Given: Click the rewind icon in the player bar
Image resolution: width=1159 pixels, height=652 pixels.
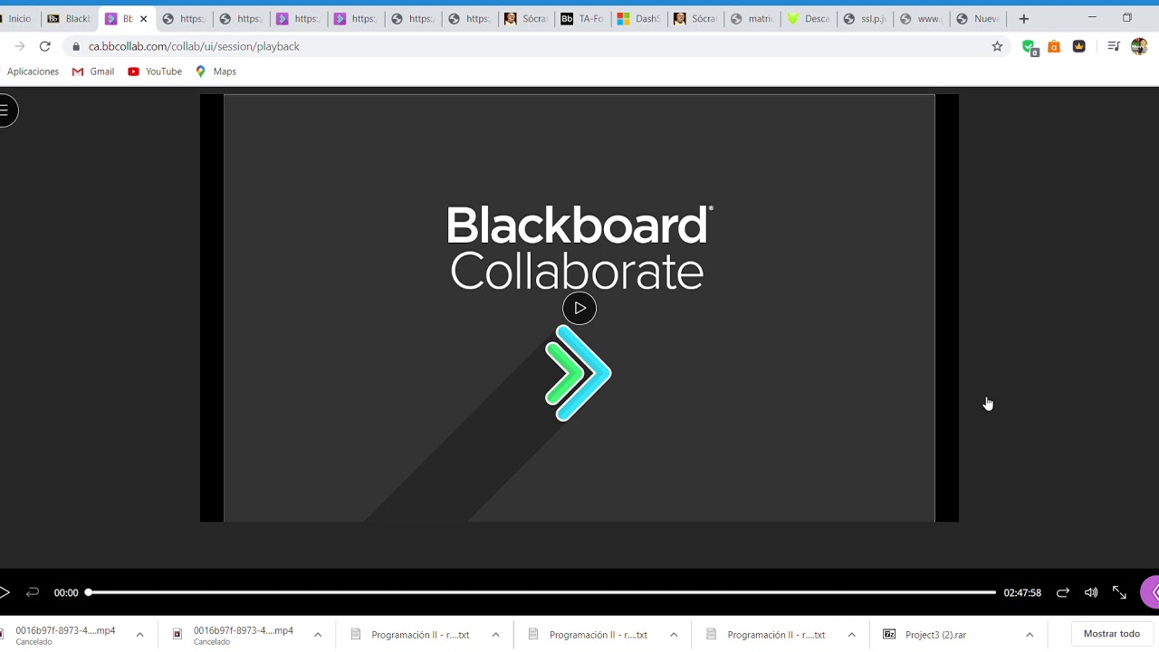Looking at the screenshot, I should pos(33,592).
